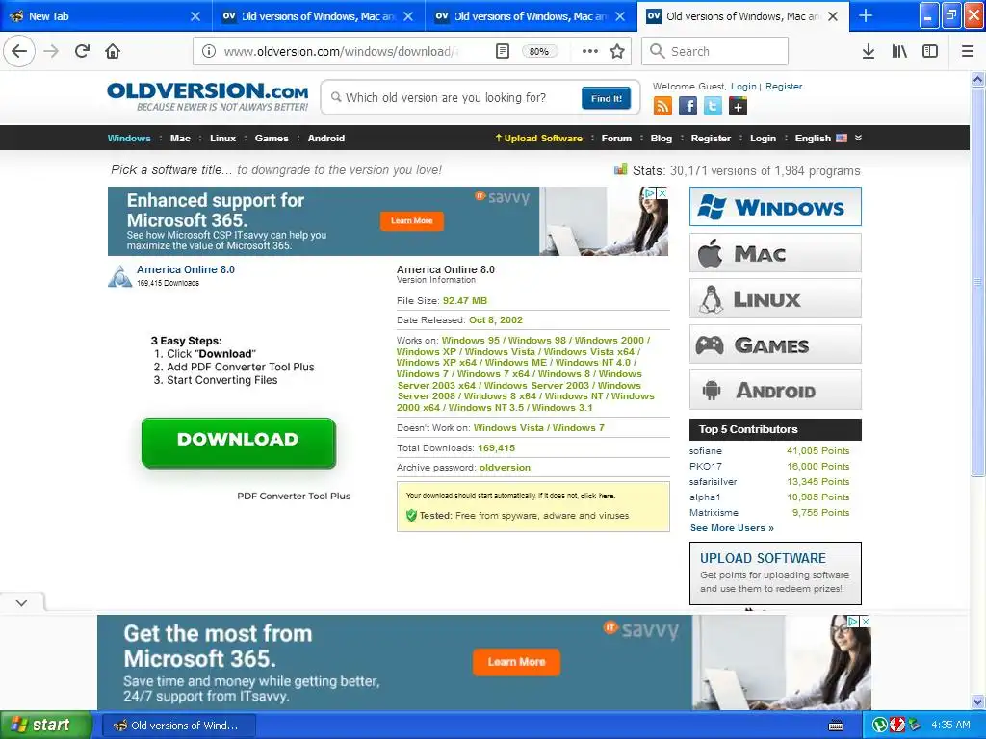Open the Library bookshelf icon
Image resolution: width=986 pixels, height=739 pixels.
point(899,51)
